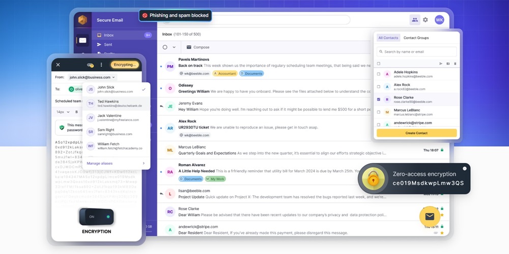
Task: Click the wk@beeble.com chip on UR2930TU ticket
Action: (194, 135)
